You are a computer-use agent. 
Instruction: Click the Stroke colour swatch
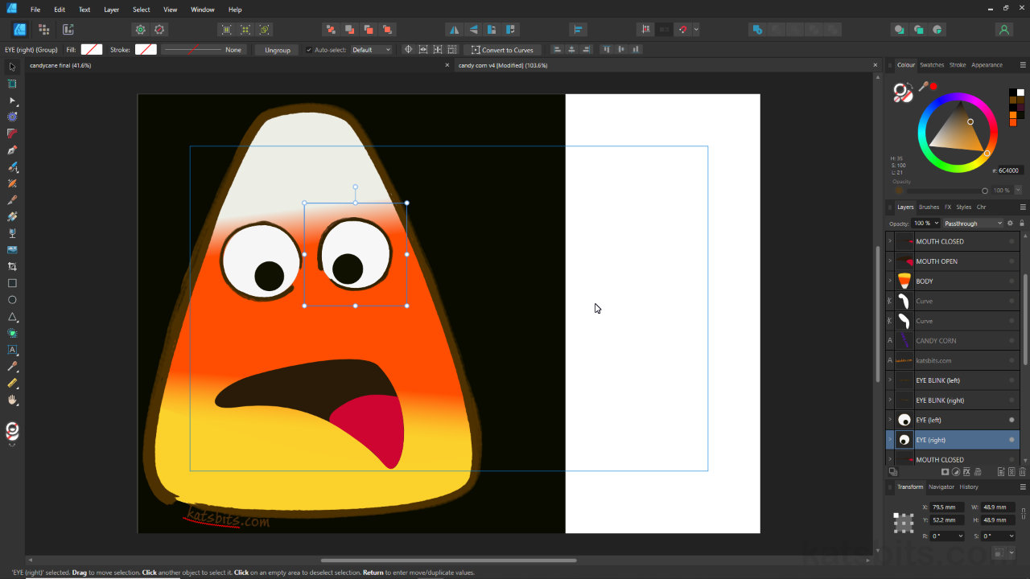coord(146,50)
